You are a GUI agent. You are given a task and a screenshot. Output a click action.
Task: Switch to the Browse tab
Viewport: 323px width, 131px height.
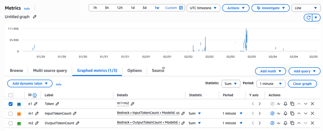point(16,71)
